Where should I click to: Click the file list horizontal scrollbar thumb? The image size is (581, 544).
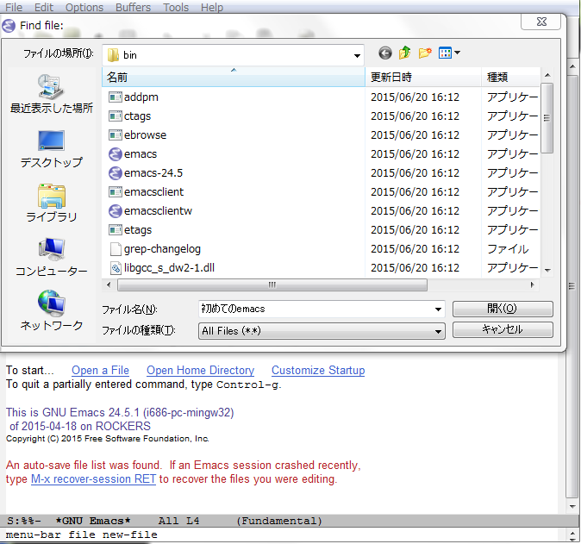click(x=272, y=285)
